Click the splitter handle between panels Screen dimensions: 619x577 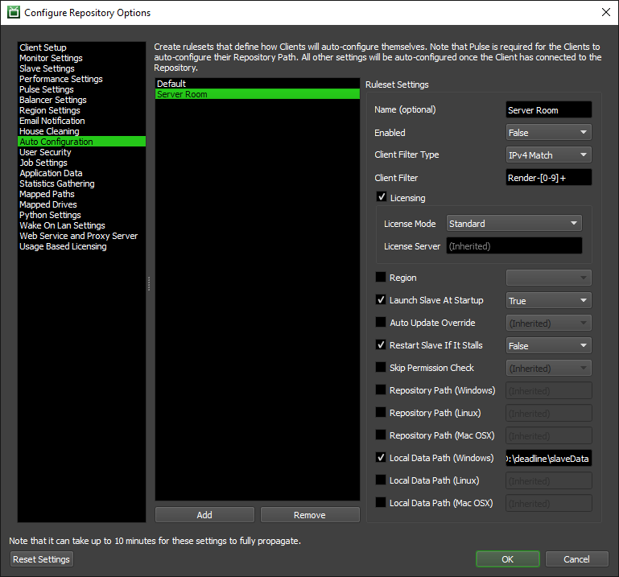[x=150, y=283]
